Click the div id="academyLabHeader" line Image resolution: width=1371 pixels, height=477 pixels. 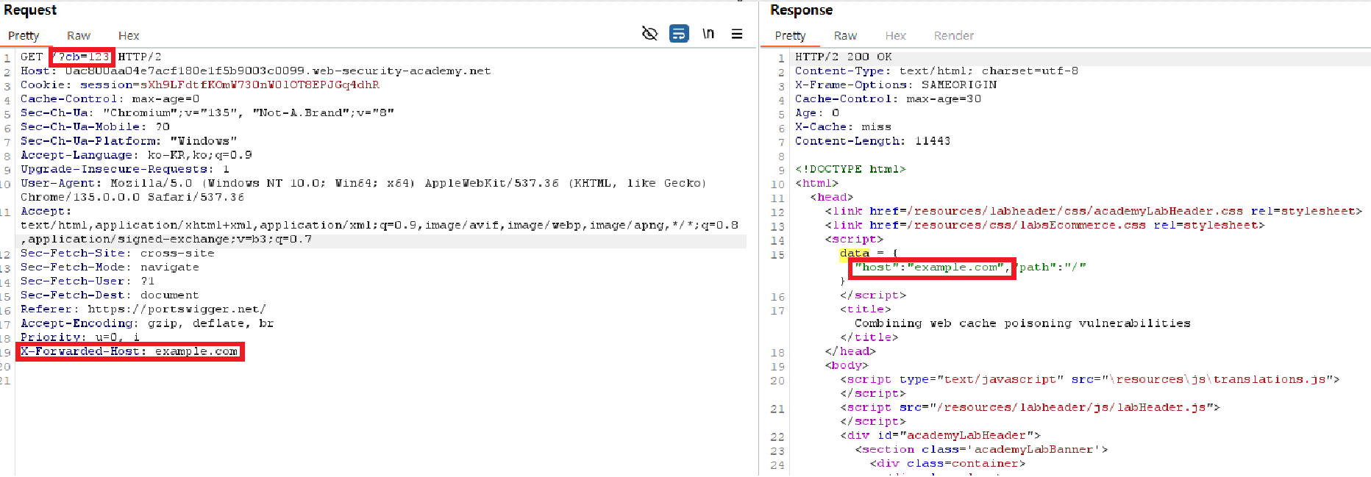(940, 435)
